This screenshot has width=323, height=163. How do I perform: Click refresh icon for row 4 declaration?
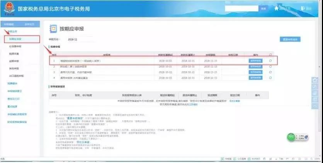(270, 77)
